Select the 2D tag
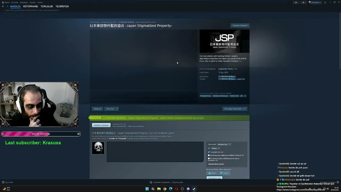 pos(242,96)
